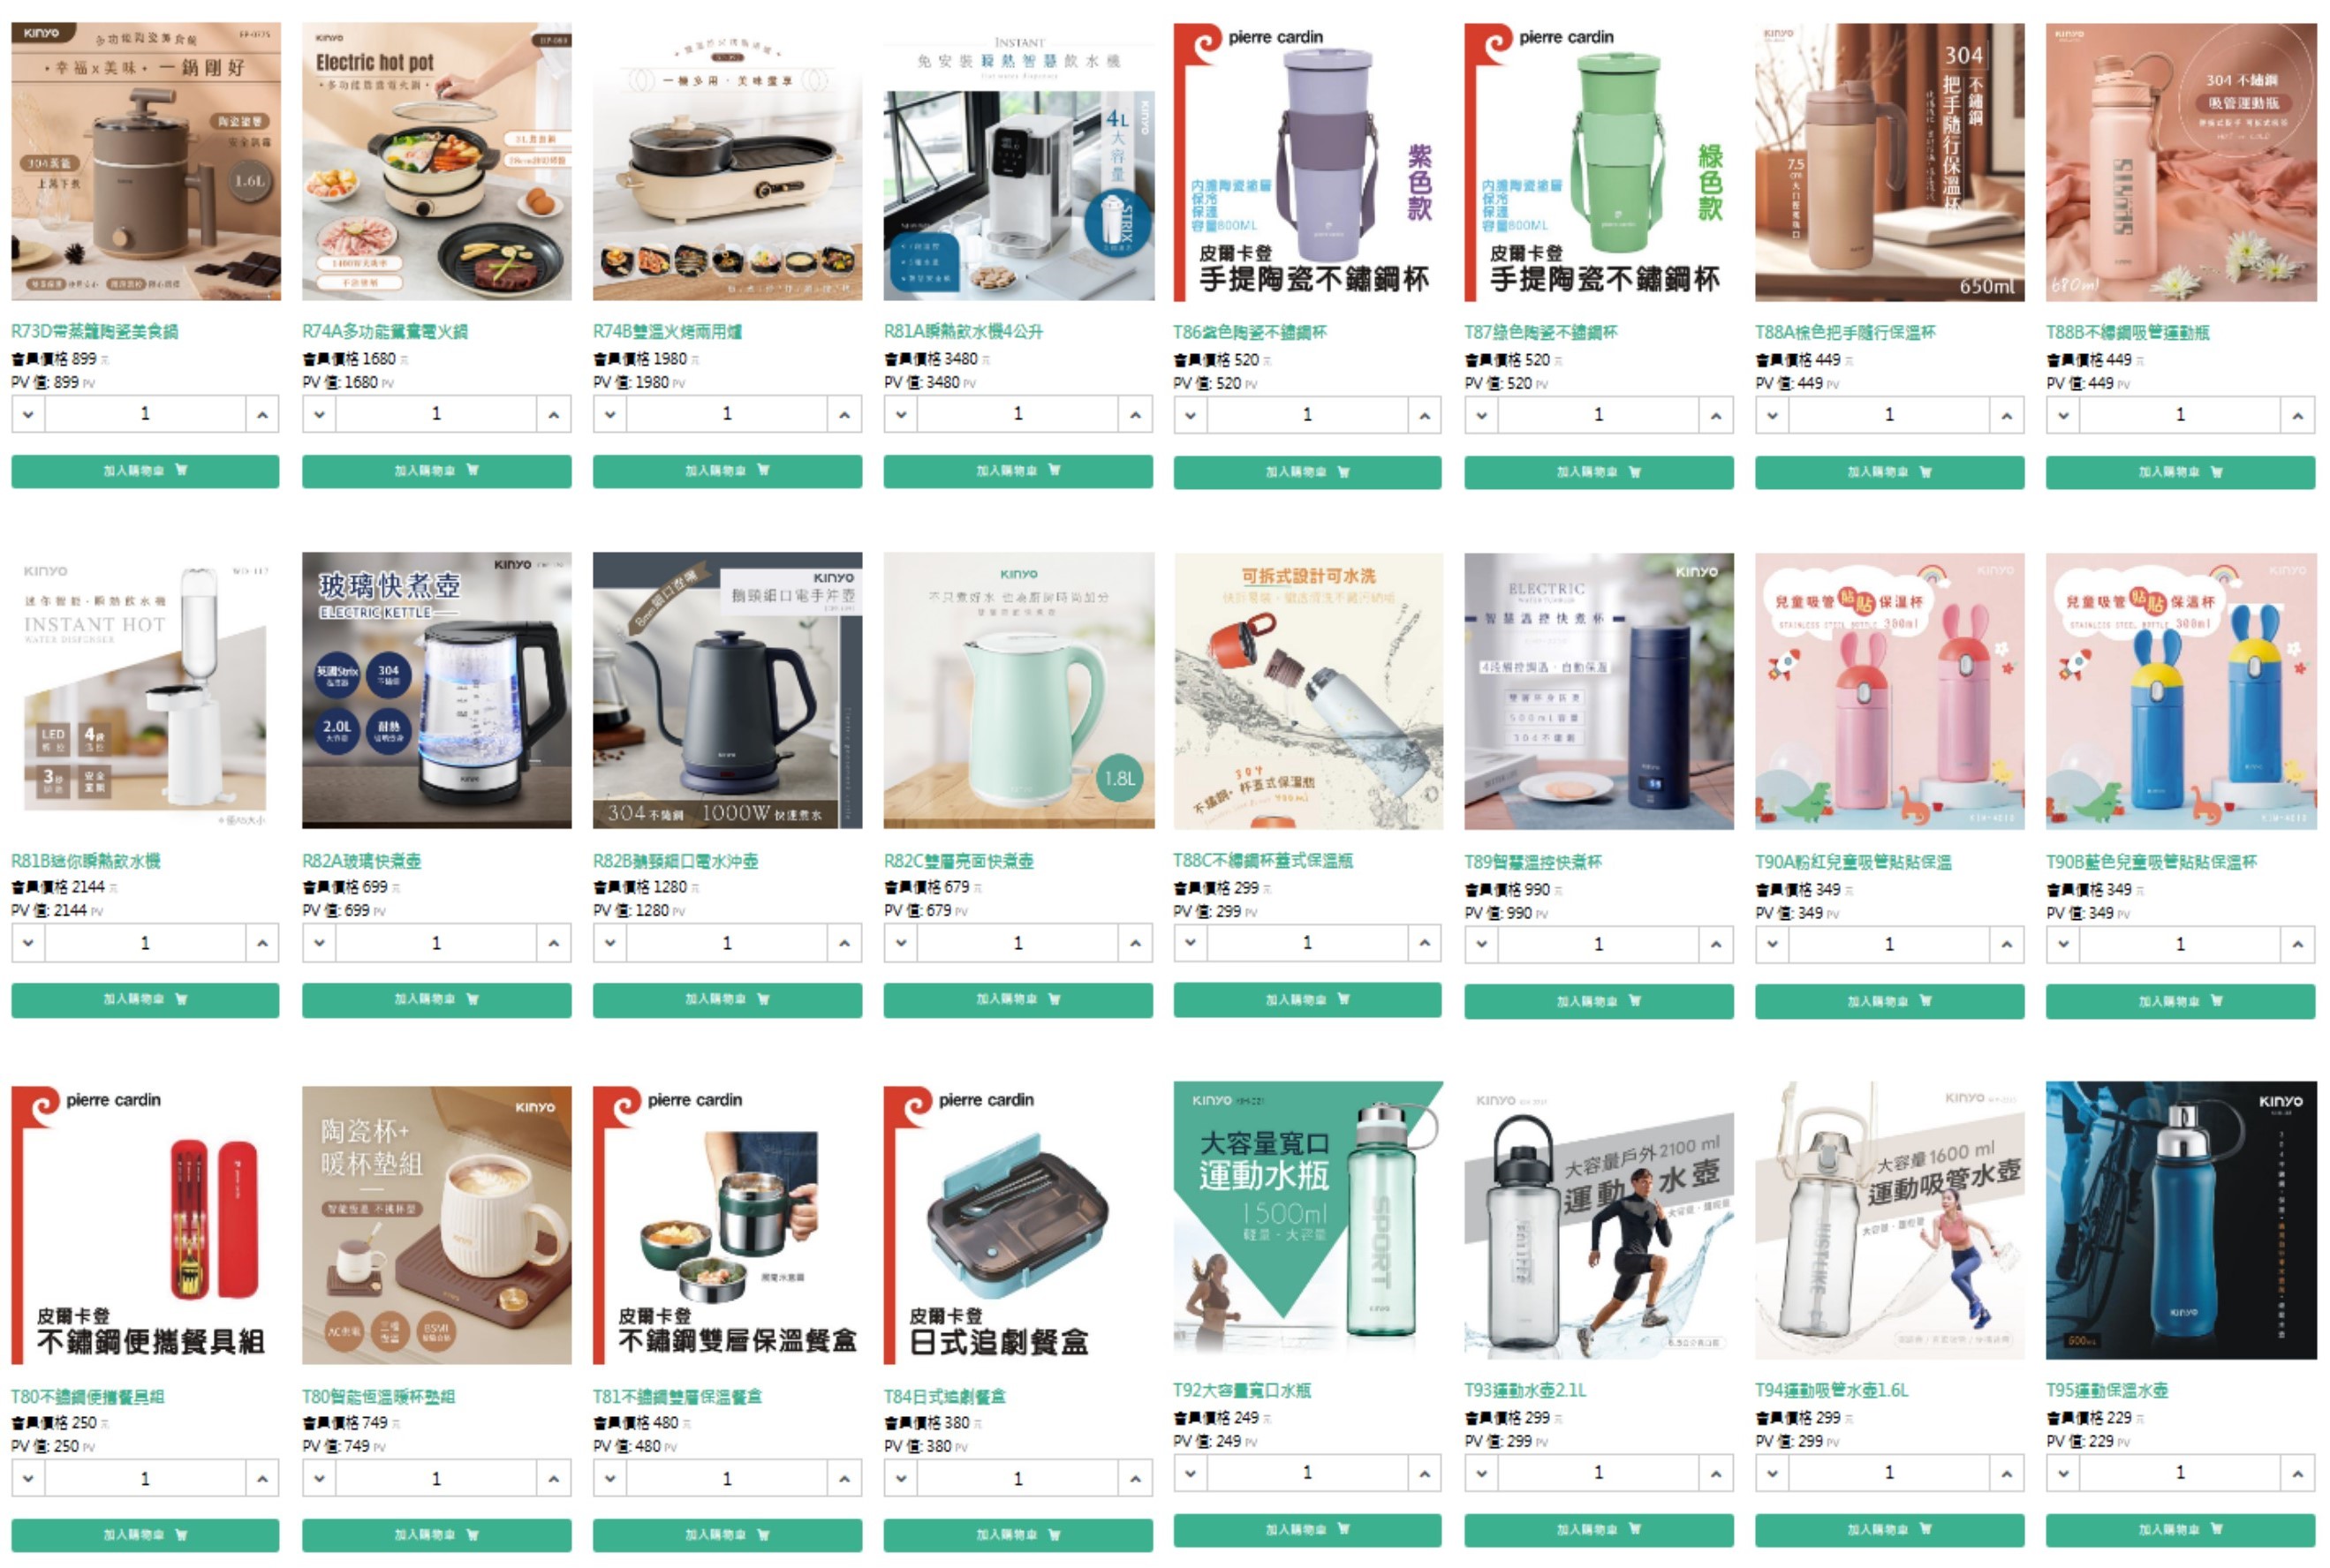Click quantity field for T88C thermos bottle
The height and width of the screenshot is (1568, 2330).
1307,943
